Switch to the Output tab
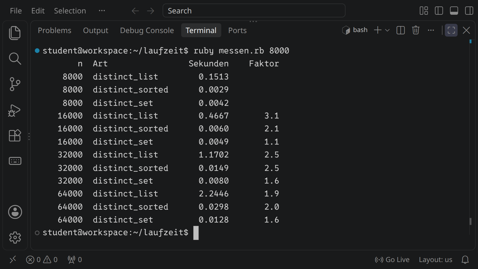The height and width of the screenshot is (269, 478). [95, 30]
